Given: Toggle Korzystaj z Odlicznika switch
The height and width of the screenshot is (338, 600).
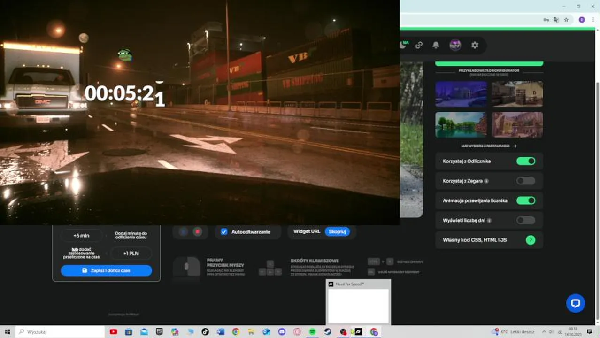Looking at the screenshot, I should point(525,161).
